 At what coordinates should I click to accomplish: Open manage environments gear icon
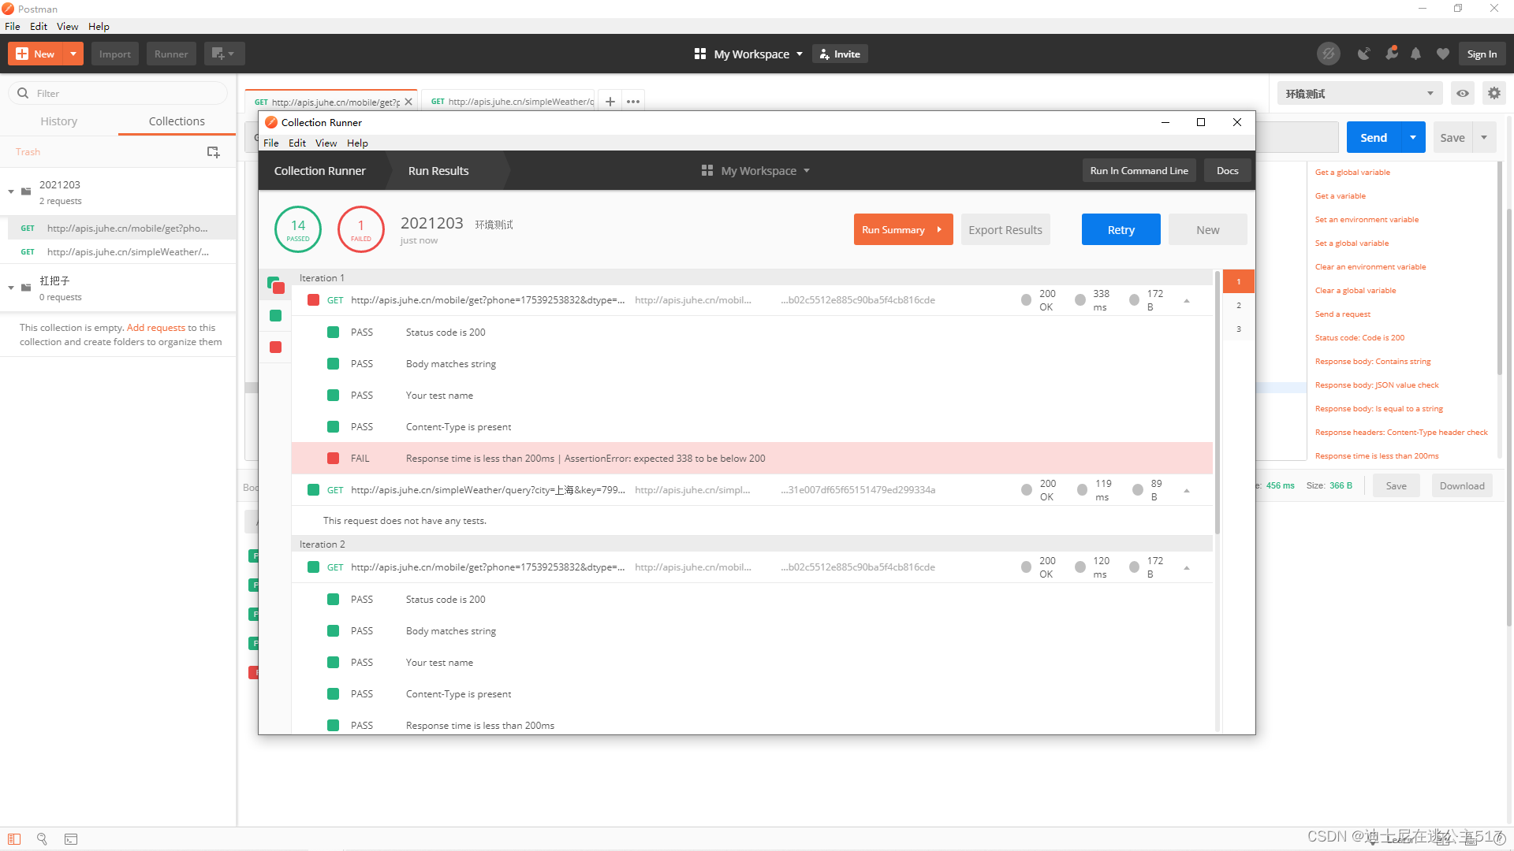tap(1494, 94)
